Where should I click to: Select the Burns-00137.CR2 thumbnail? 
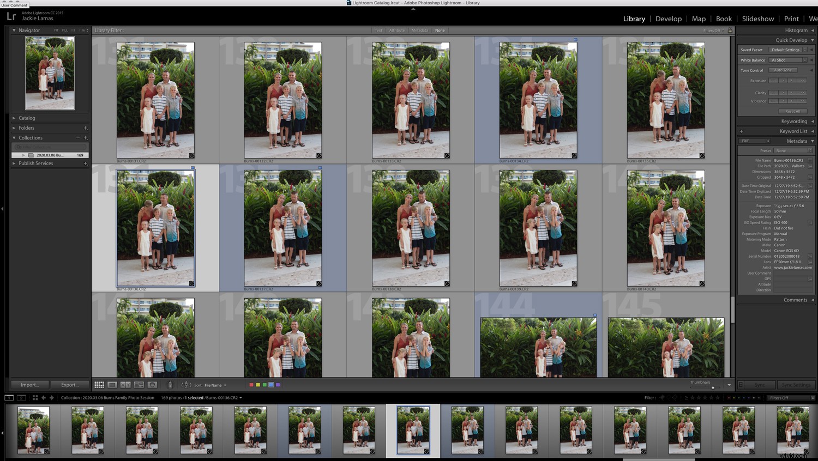(x=283, y=227)
